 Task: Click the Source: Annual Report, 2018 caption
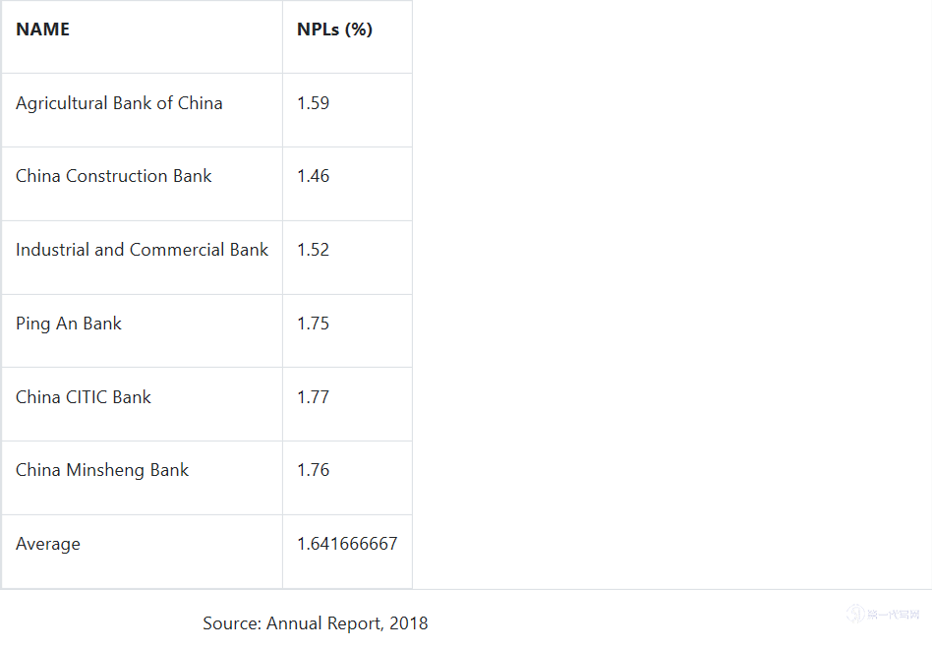pos(316,623)
